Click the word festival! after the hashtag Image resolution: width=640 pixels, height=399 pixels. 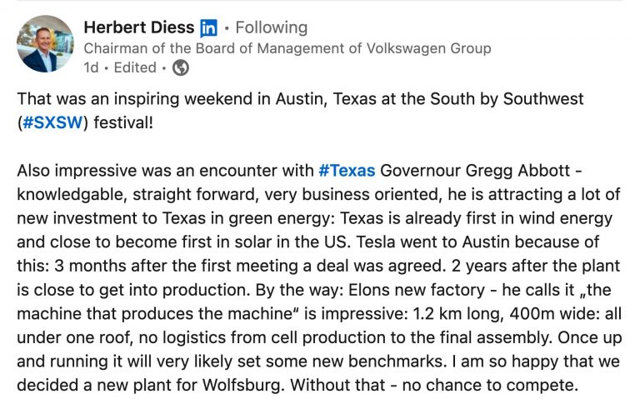pos(123,122)
